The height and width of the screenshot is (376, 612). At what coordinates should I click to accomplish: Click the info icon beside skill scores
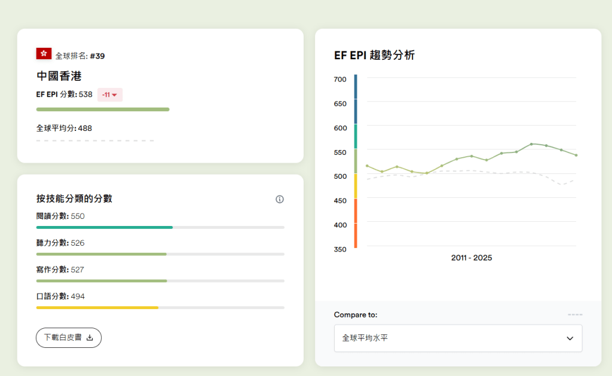point(279,199)
